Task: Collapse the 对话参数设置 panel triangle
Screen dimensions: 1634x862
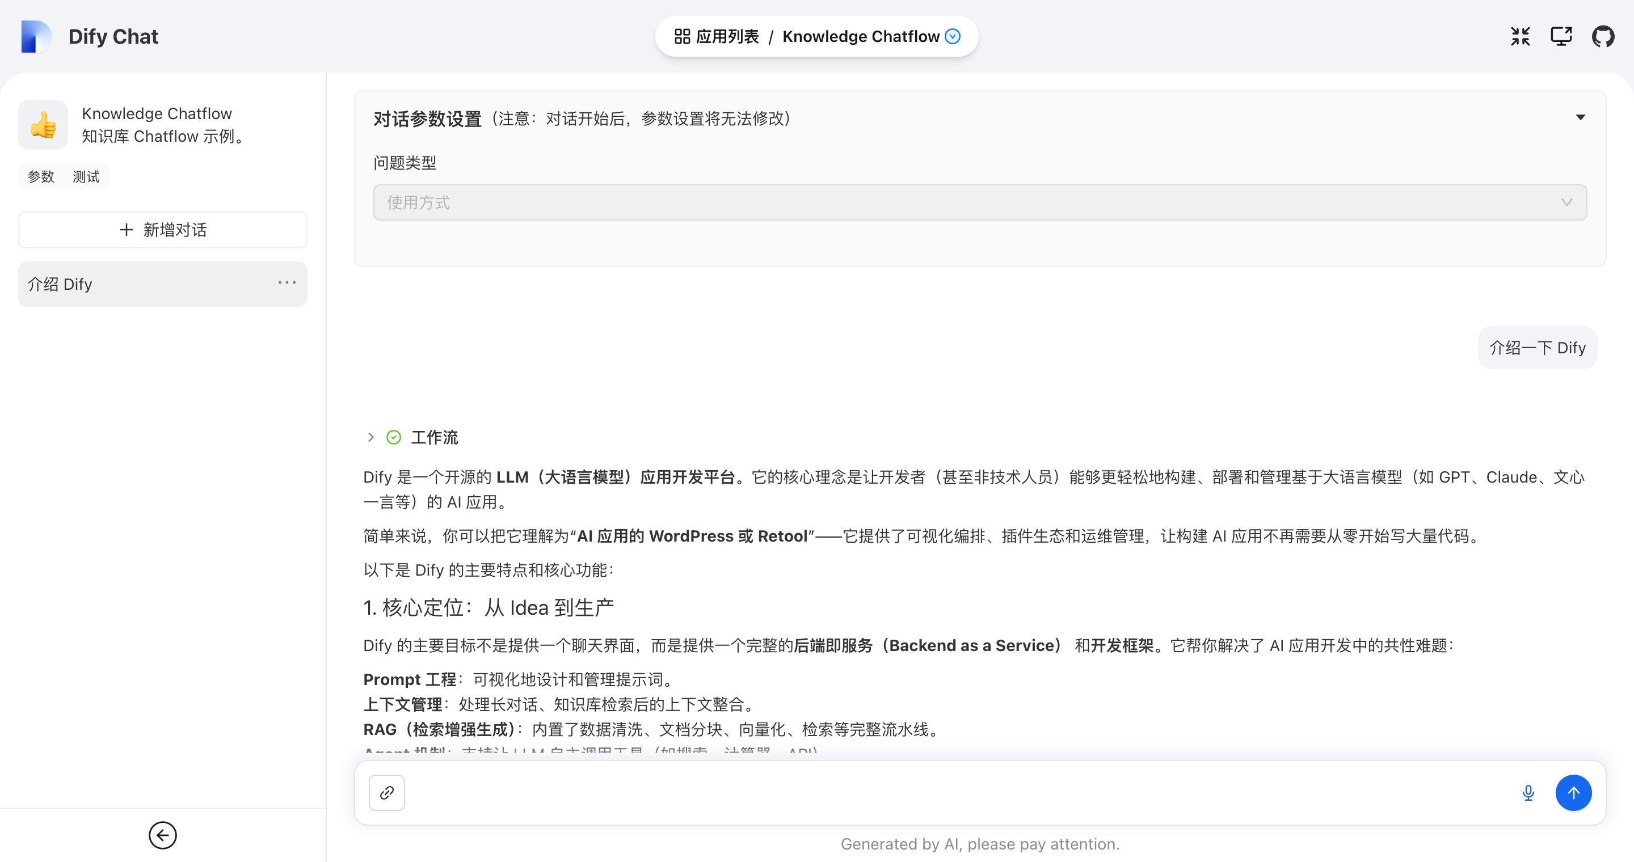Action: tap(1580, 117)
